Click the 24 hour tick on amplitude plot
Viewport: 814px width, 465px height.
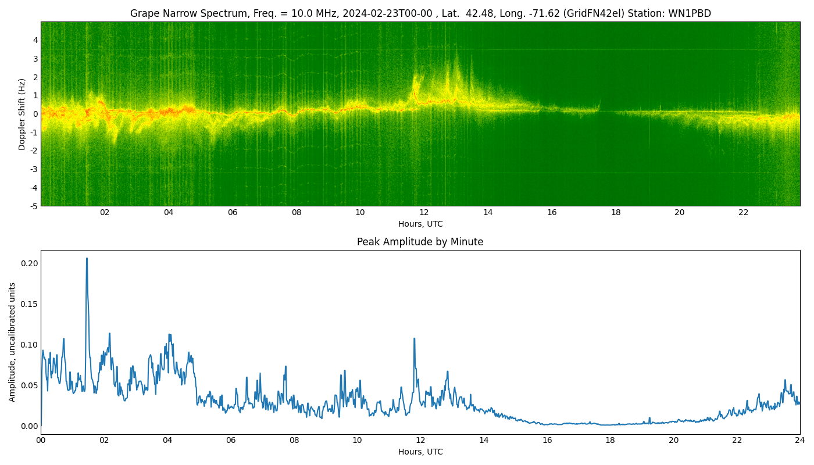800,440
